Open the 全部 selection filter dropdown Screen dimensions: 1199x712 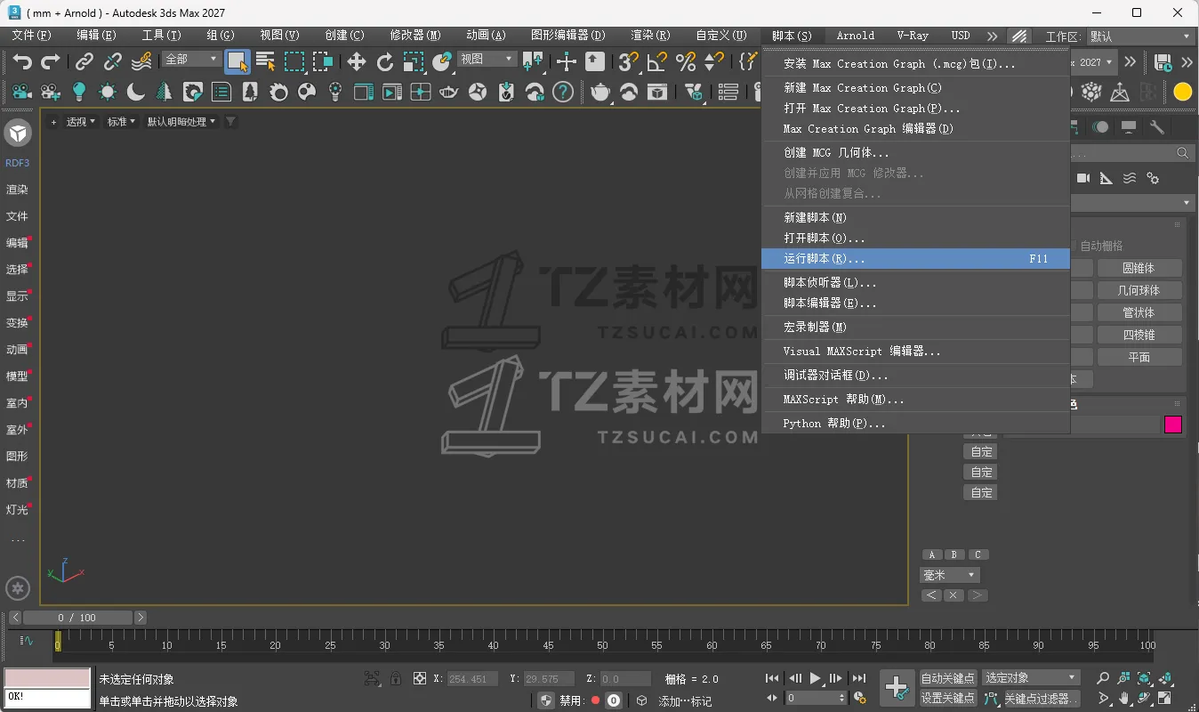(191, 59)
